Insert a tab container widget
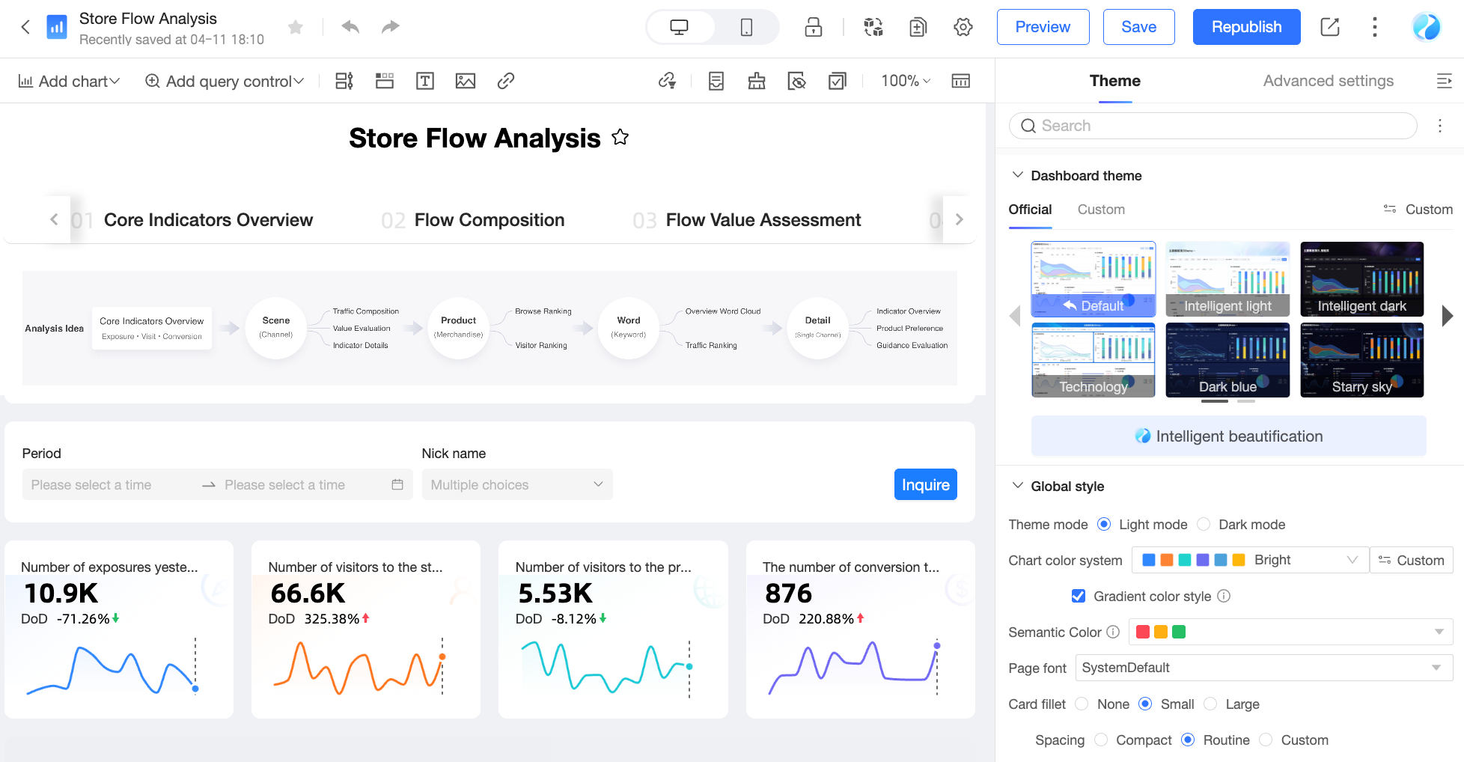This screenshot has width=1464, height=762. 385,81
